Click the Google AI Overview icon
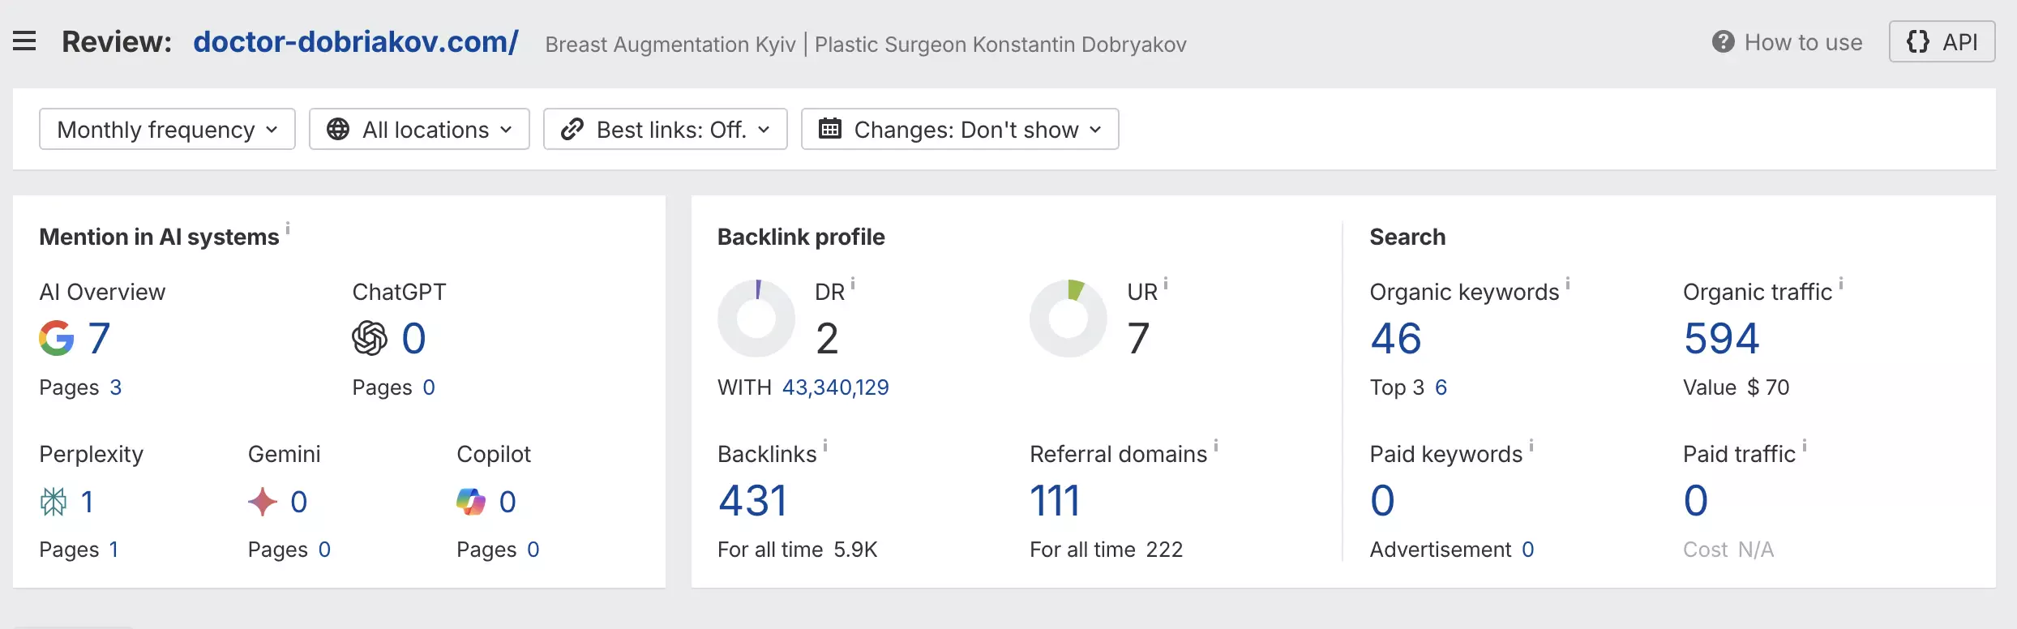This screenshot has width=2017, height=629. click(56, 338)
